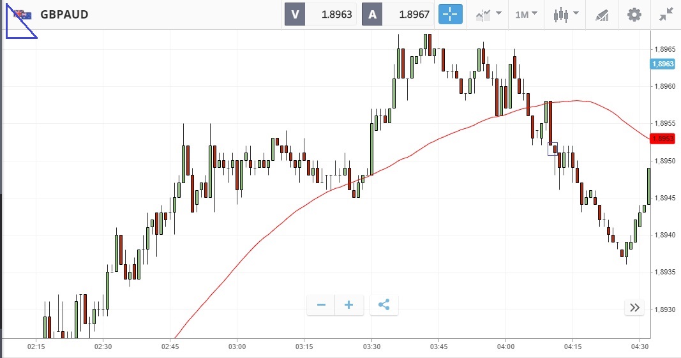Toggle the crosshair cursor button
The width and height of the screenshot is (681, 358).
[451, 15]
